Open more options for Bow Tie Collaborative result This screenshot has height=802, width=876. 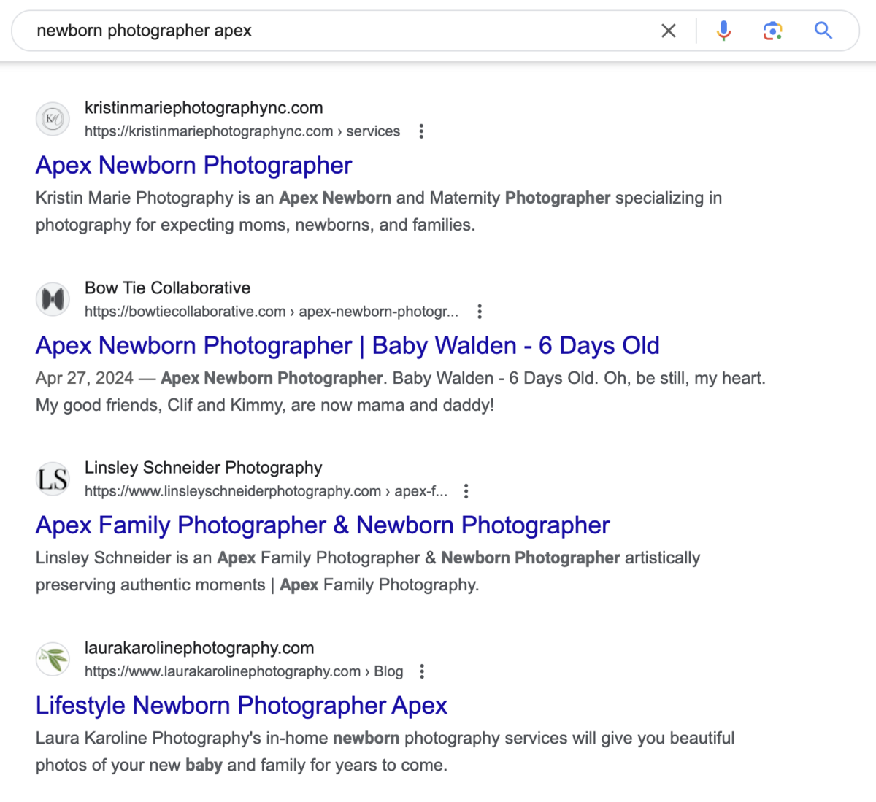[x=480, y=312]
